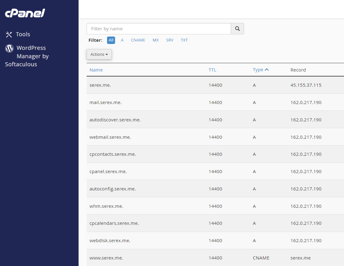Click the TTL value for www.serex.me.

[x=215, y=258]
